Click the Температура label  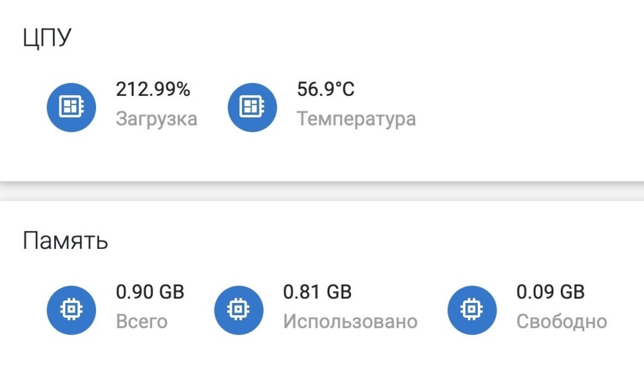point(356,120)
